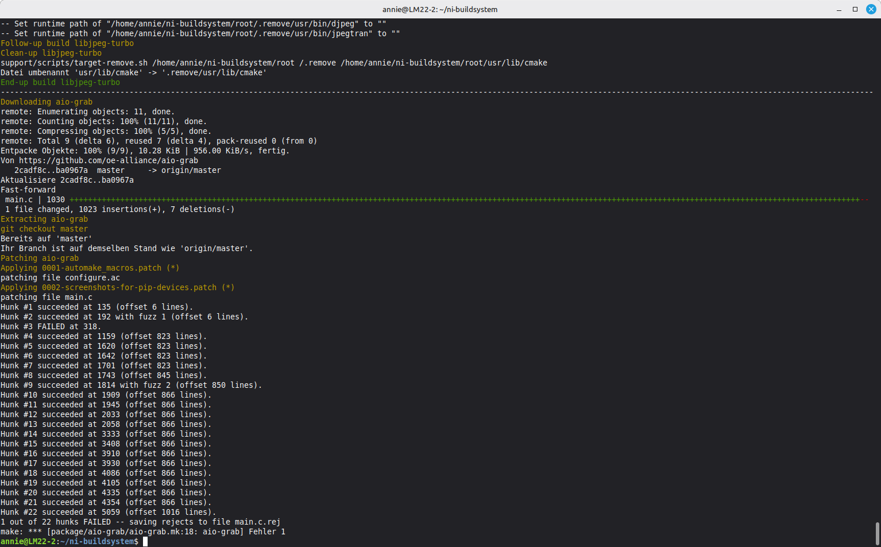Viewport: 881px width, 547px height.
Task: Click the 'Fast-forward' line
Action: (28, 190)
